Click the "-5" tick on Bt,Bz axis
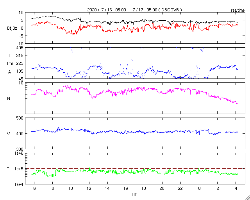250x200 pixels. (21, 36)
